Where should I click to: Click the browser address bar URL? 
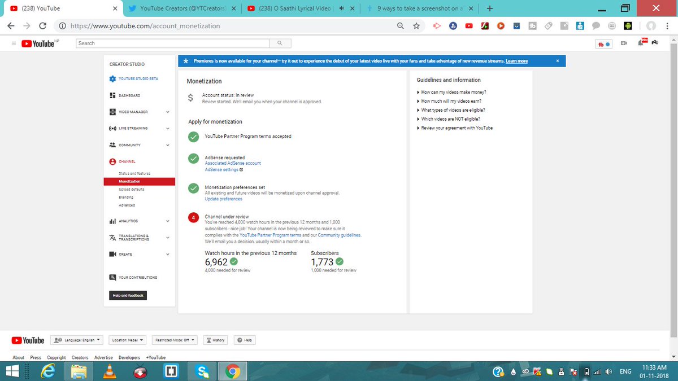pos(145,26)
